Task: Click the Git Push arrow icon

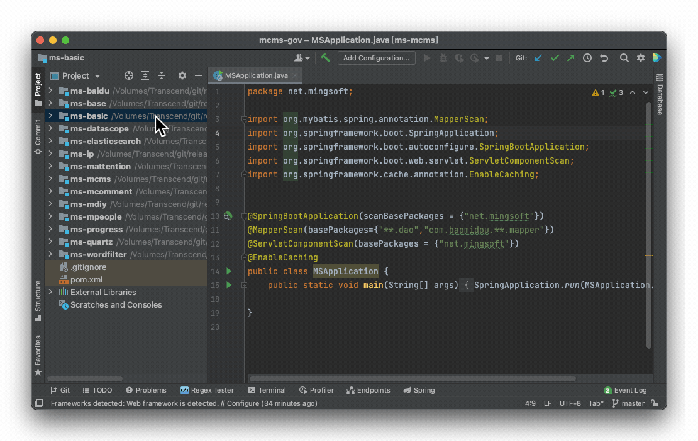Action: click(x=570, y=58)
